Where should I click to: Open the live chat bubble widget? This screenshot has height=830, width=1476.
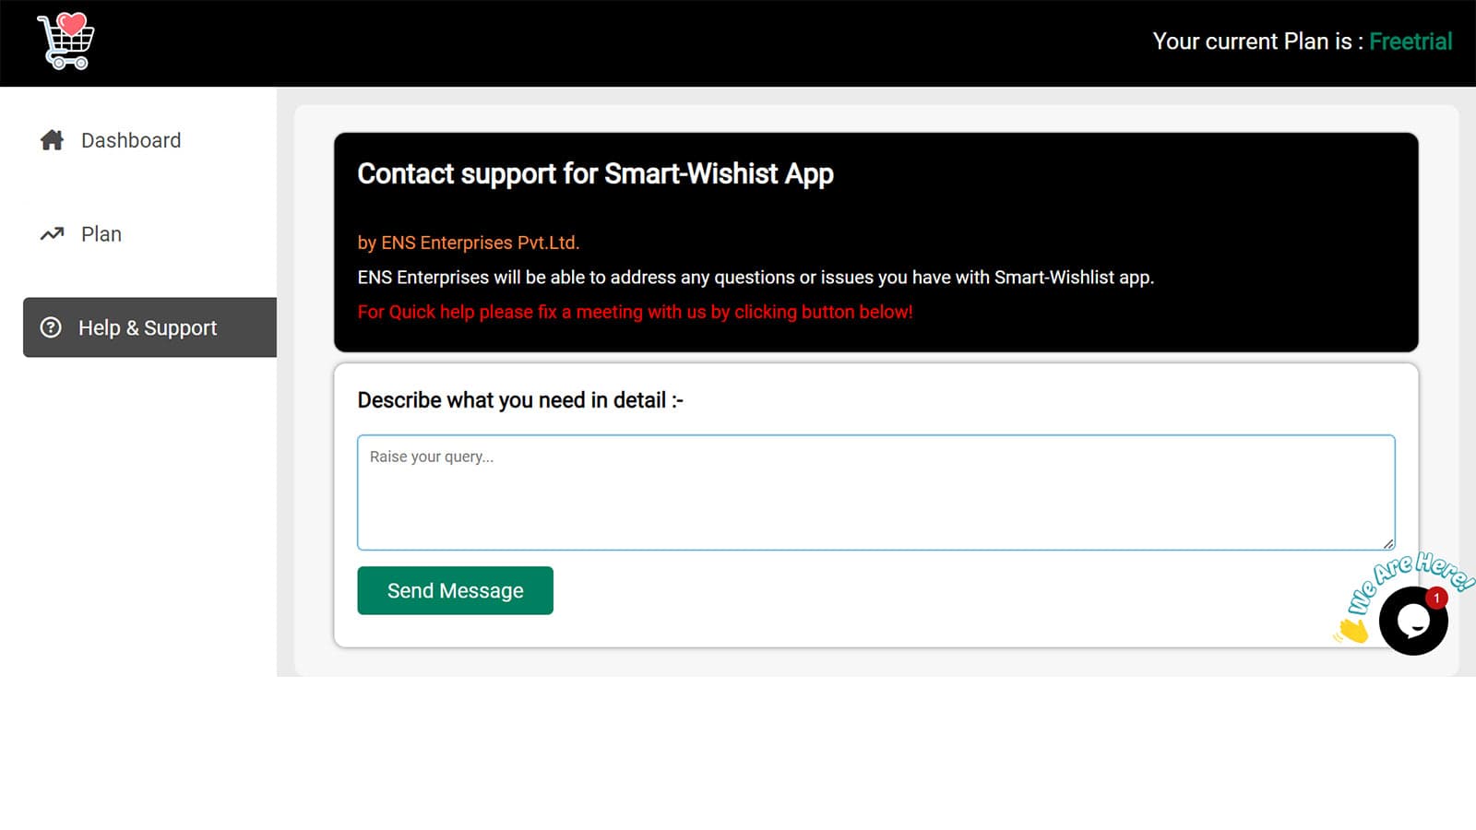[1412, 622]
